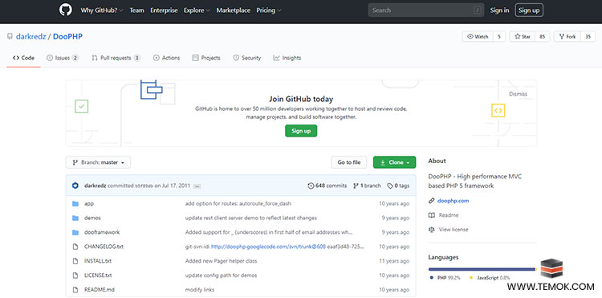Screen dimensions: 602x298
Task: Click the Sign in link
Action: [499, 10]
